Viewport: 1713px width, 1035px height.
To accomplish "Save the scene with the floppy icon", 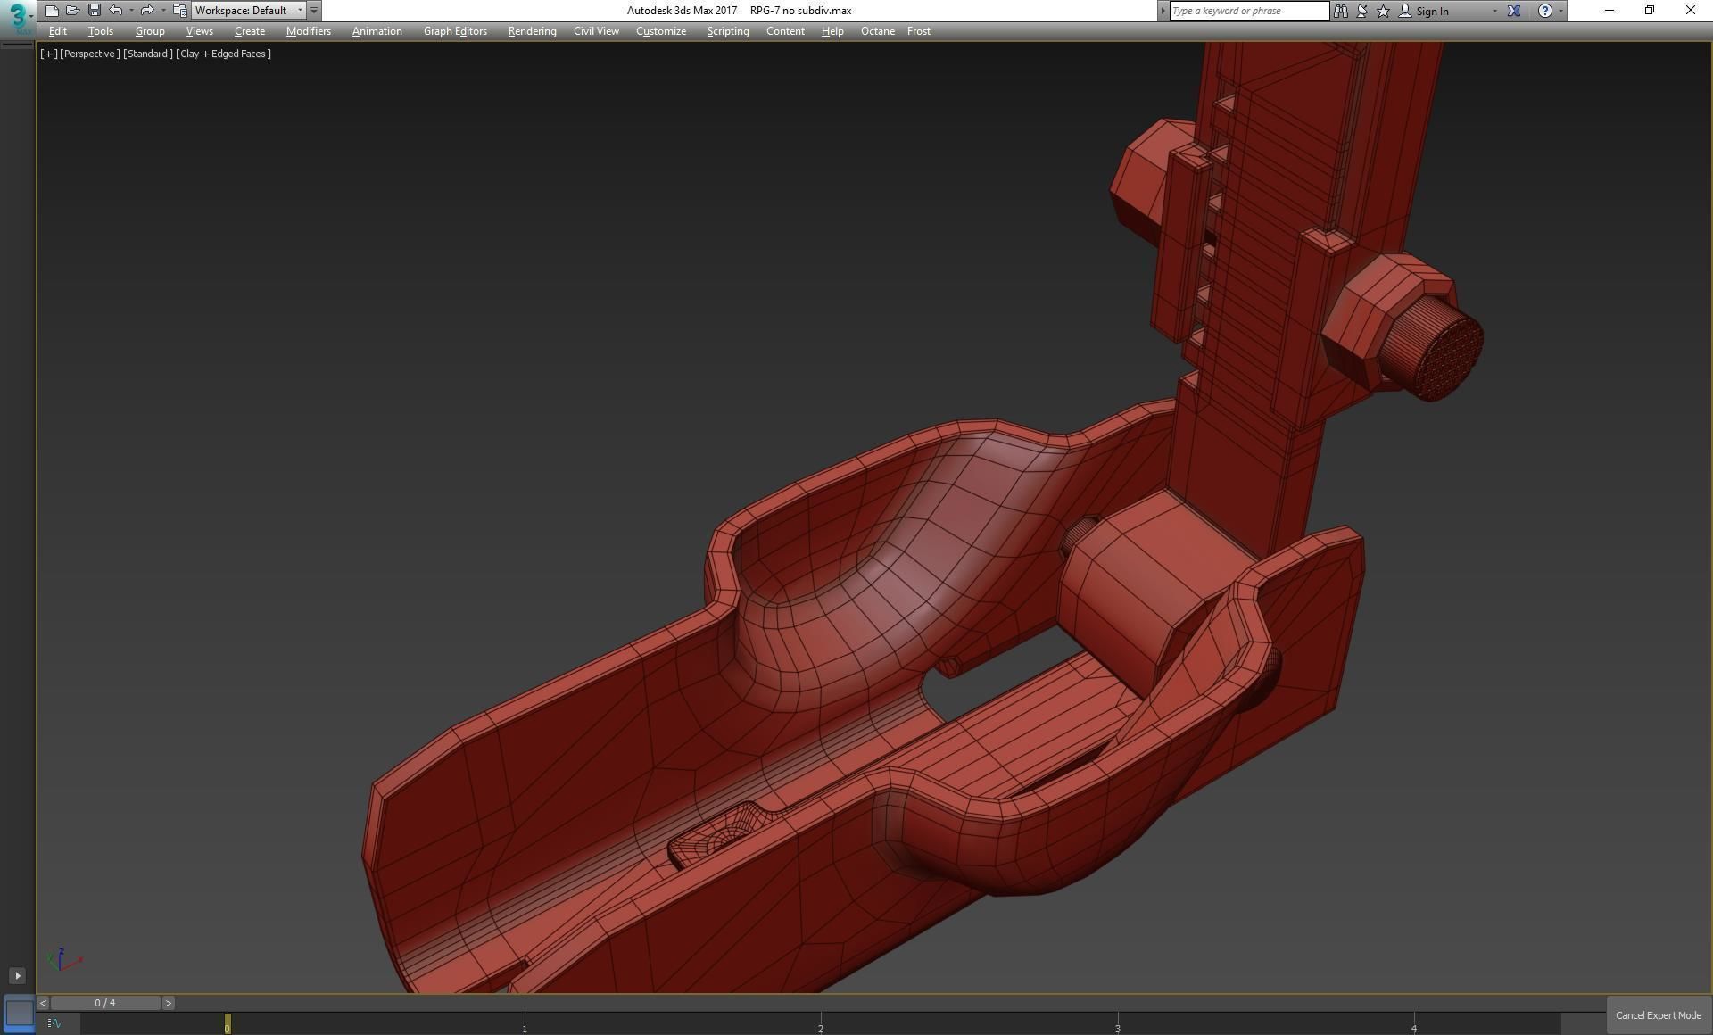I will [x=95, y=11].
